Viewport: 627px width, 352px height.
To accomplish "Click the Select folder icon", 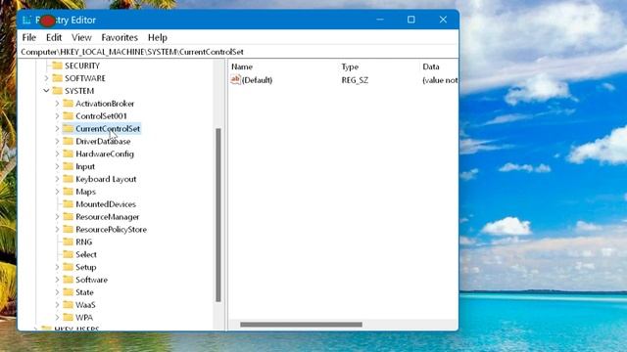I will 69,254.
